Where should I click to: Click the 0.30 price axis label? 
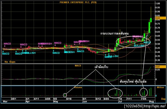pos(158,60)
